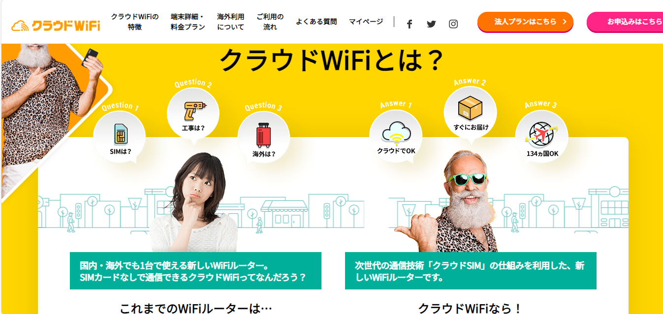The width and height of the screenshot is (663, 314).
Task: Open the 端末詳細・料金プラン menu item
Action: [x=188, y=22]
